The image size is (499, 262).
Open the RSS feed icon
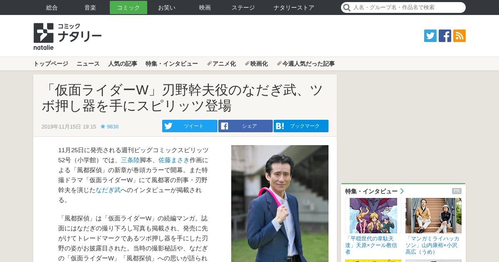point(459,36)
